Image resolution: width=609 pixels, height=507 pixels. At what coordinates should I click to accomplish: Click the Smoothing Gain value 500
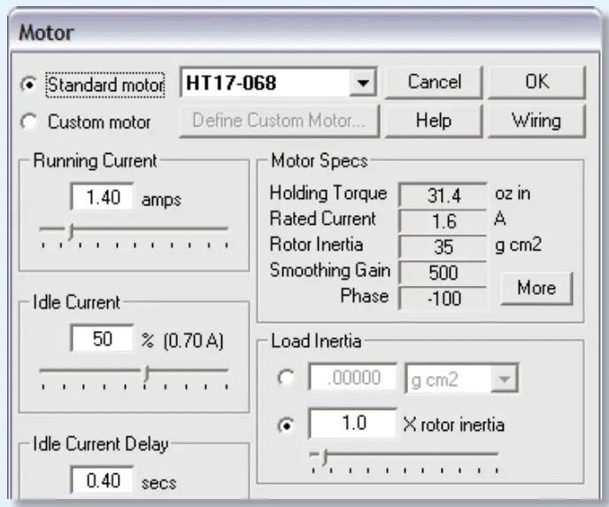coord(443,273)
